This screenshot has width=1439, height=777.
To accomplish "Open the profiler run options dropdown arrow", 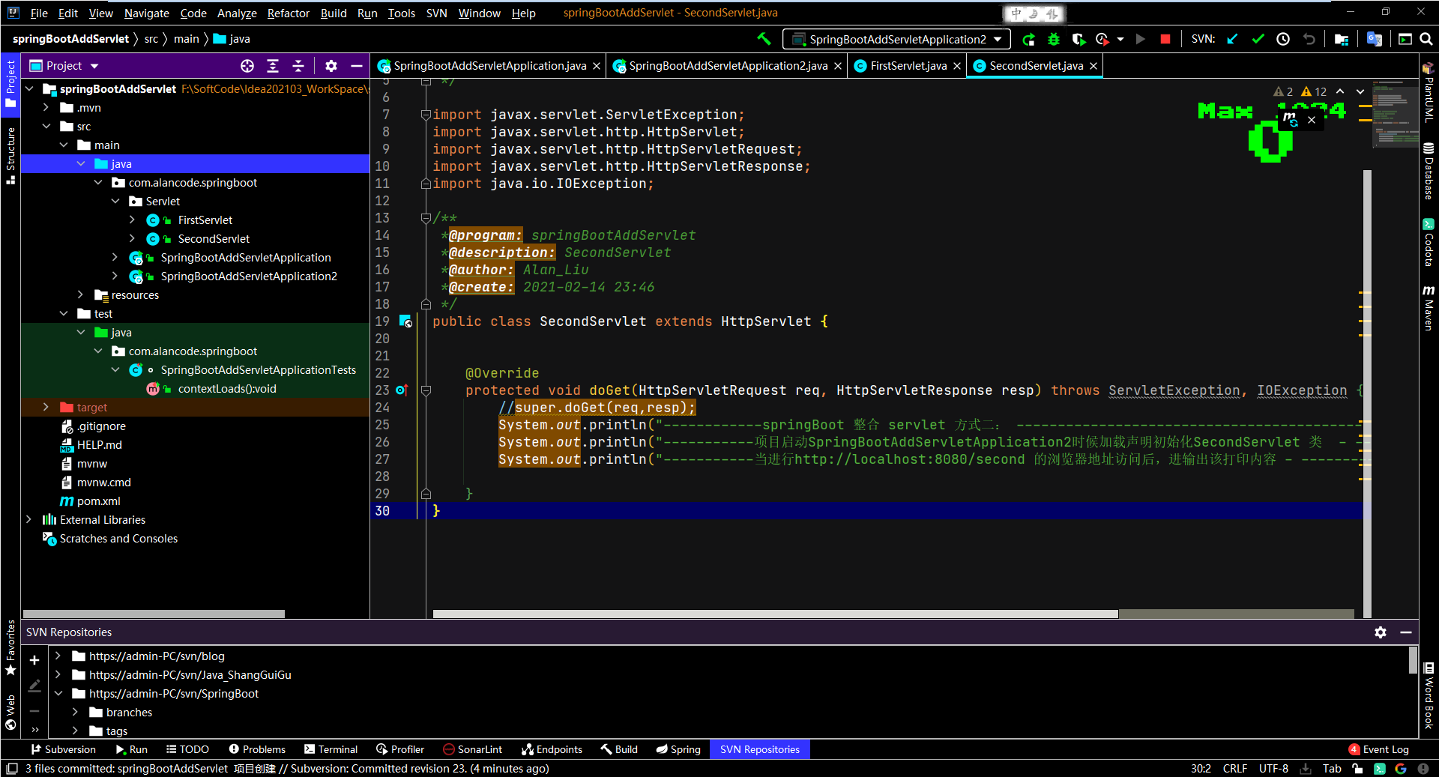I will pyautogui.click(x=1120, y=39).
